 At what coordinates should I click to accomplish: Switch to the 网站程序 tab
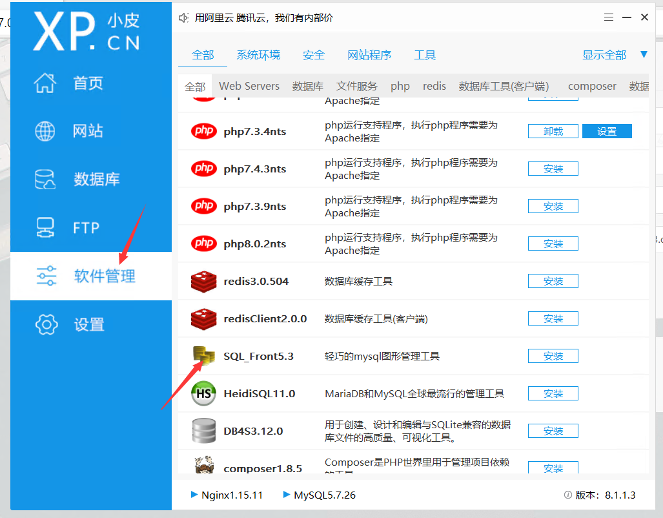pyautogui.click(x=369, y=55)
